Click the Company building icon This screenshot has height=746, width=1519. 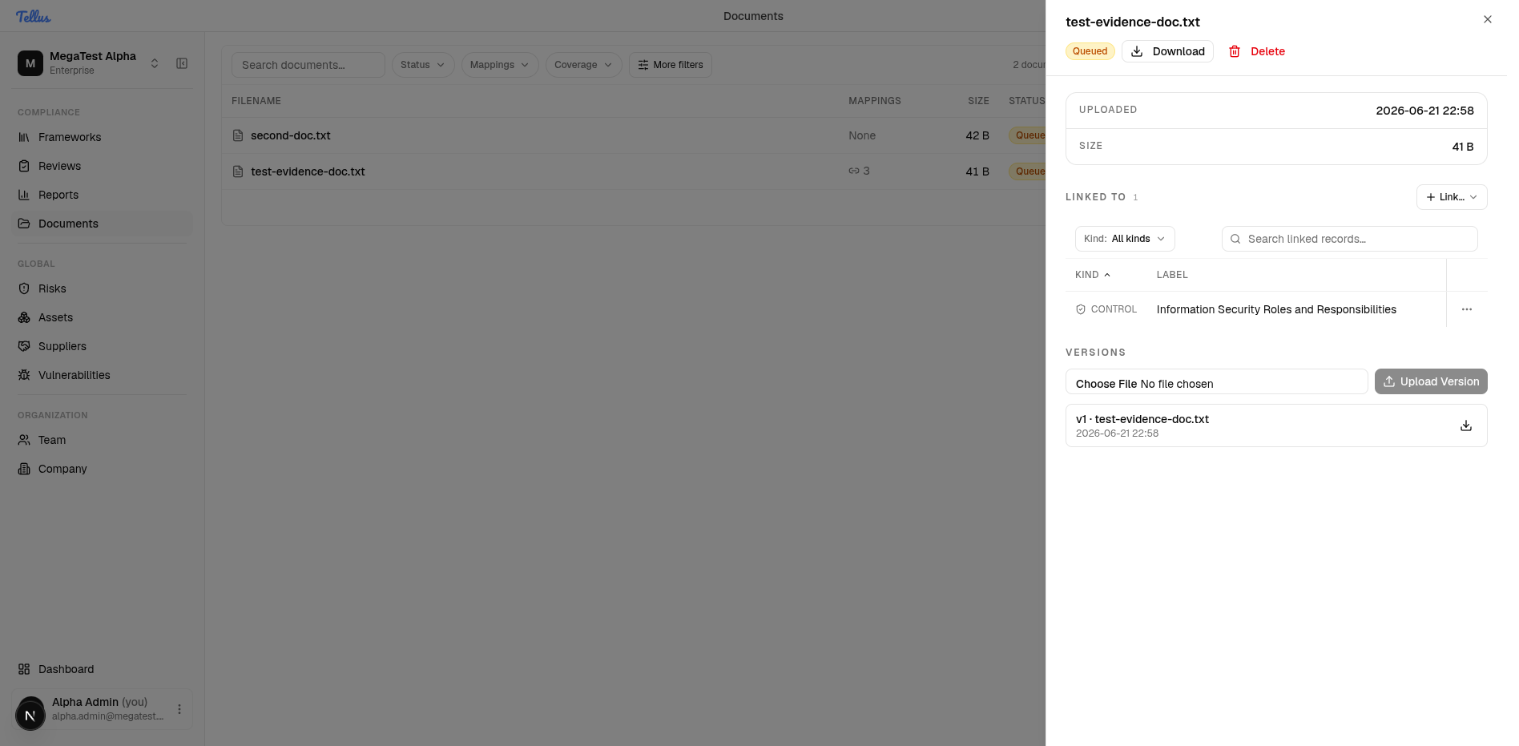click(x=24, y=469)
